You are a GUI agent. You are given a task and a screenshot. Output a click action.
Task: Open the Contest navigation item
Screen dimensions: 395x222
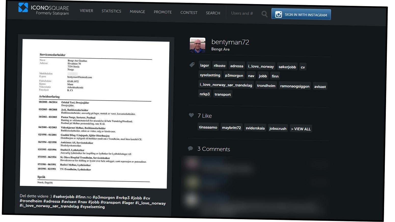[x=189, y=12]
